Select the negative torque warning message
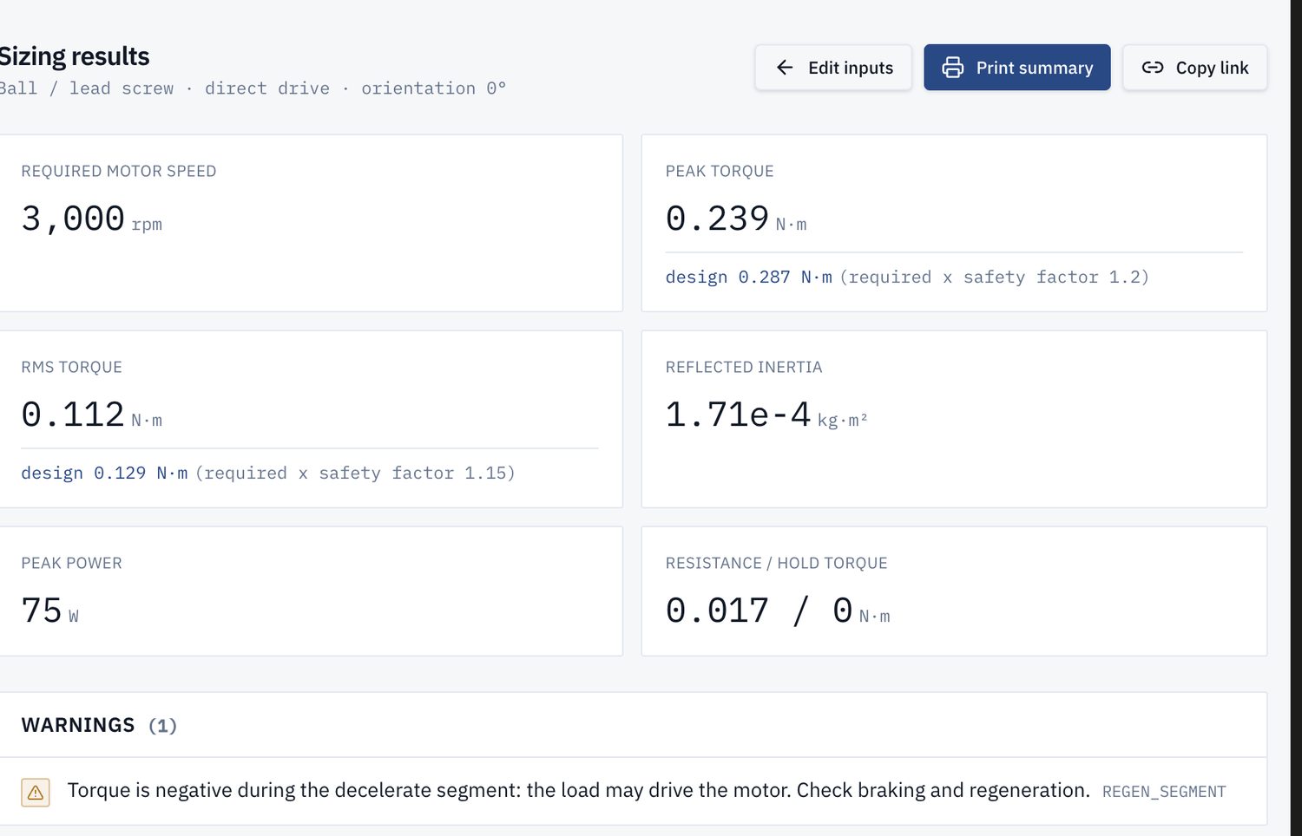 click(578, 790)
